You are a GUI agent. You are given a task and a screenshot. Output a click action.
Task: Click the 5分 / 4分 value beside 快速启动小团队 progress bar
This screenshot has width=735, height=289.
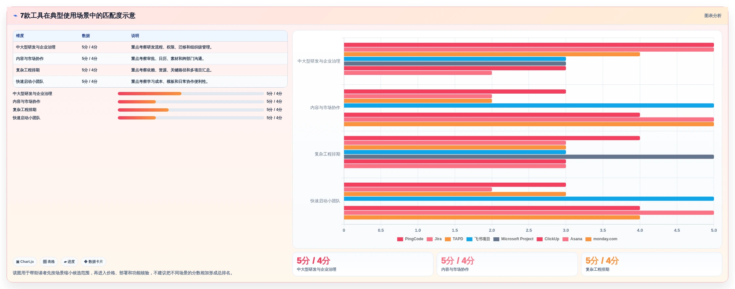tap(274, 118)
